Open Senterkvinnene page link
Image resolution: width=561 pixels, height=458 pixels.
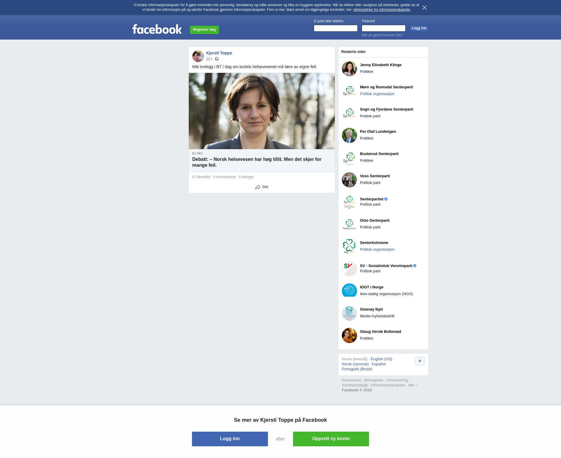coord(374,243)
